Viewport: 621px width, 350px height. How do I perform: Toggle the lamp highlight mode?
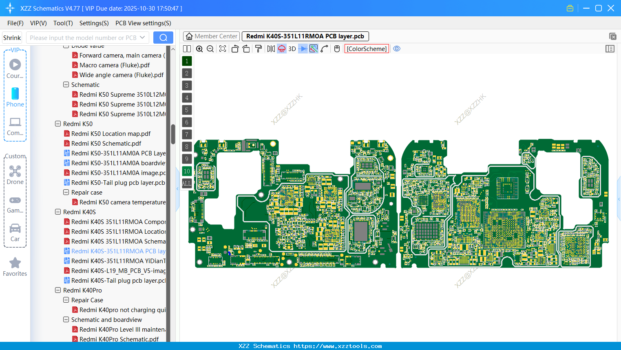282,49
